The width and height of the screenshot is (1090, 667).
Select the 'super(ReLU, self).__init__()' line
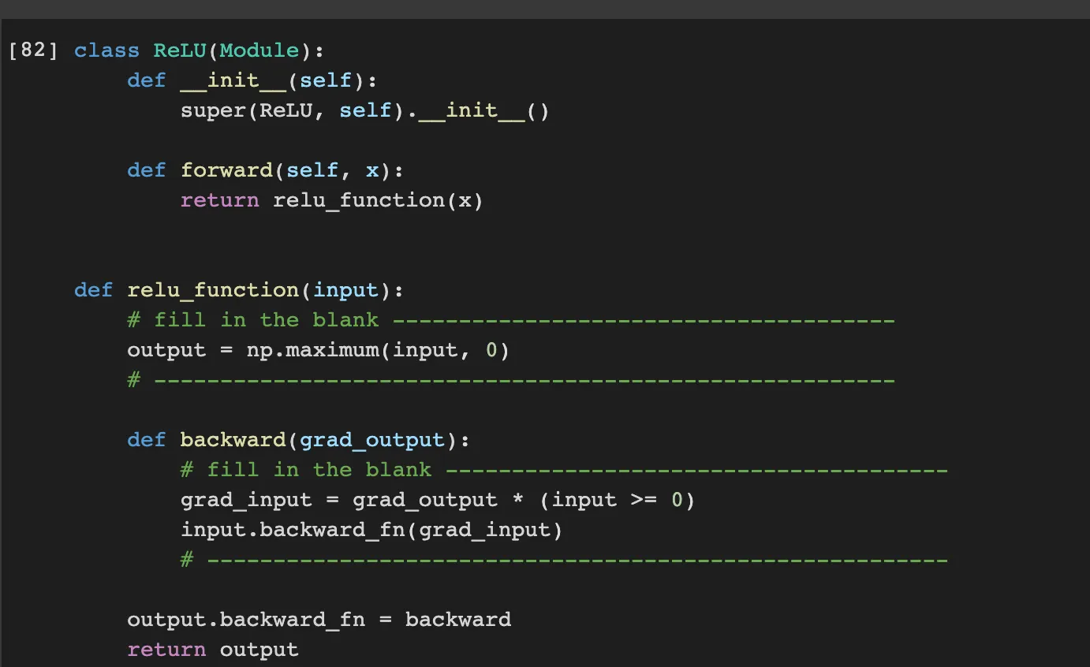[365, 110]
